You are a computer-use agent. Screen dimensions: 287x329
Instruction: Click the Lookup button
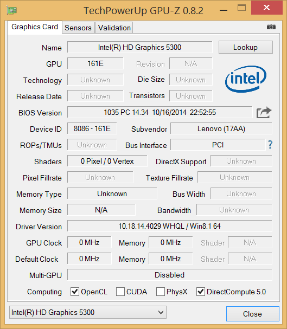coord(246,47)
